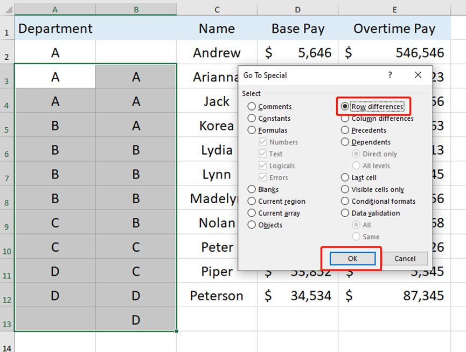Click the Help question mark in dialog

click(x=390, y=75)
